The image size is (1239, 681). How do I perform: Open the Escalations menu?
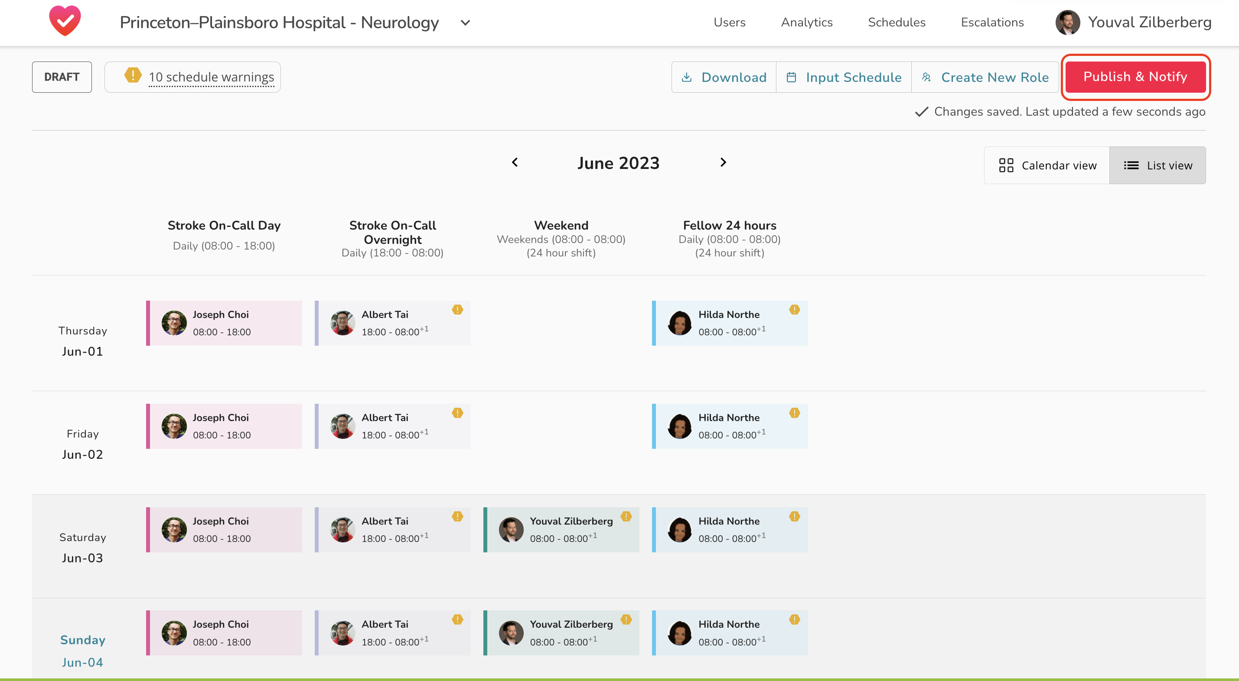click(992, 22)
